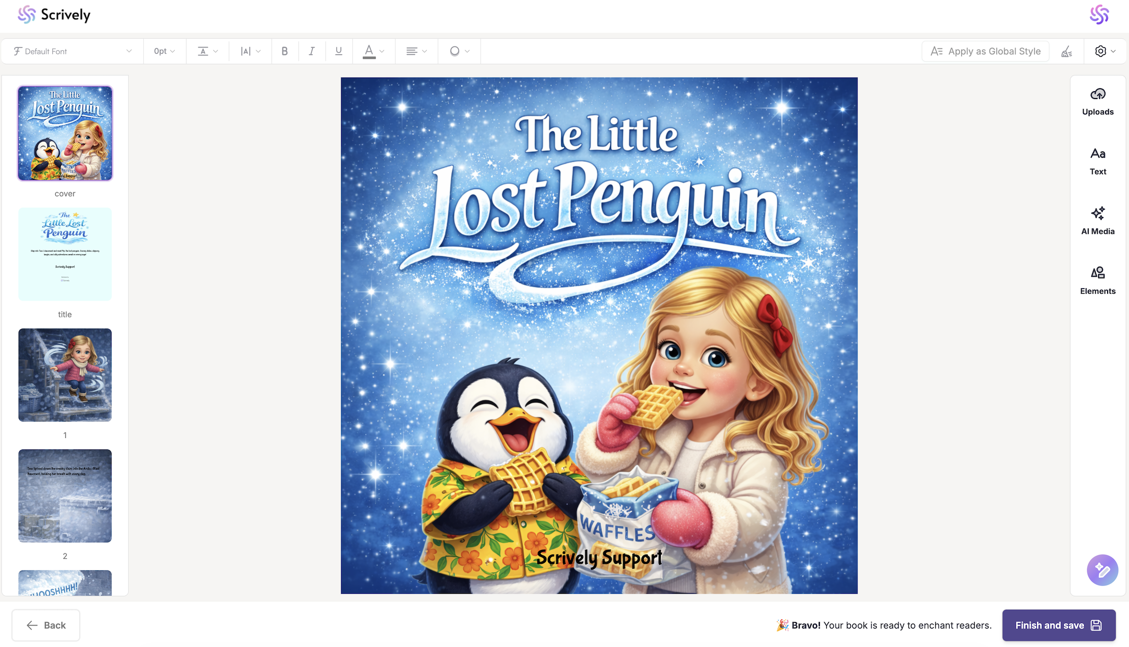1129x647 pixels.
Task: Toggle underline formatting
Action: pos(339,51)
